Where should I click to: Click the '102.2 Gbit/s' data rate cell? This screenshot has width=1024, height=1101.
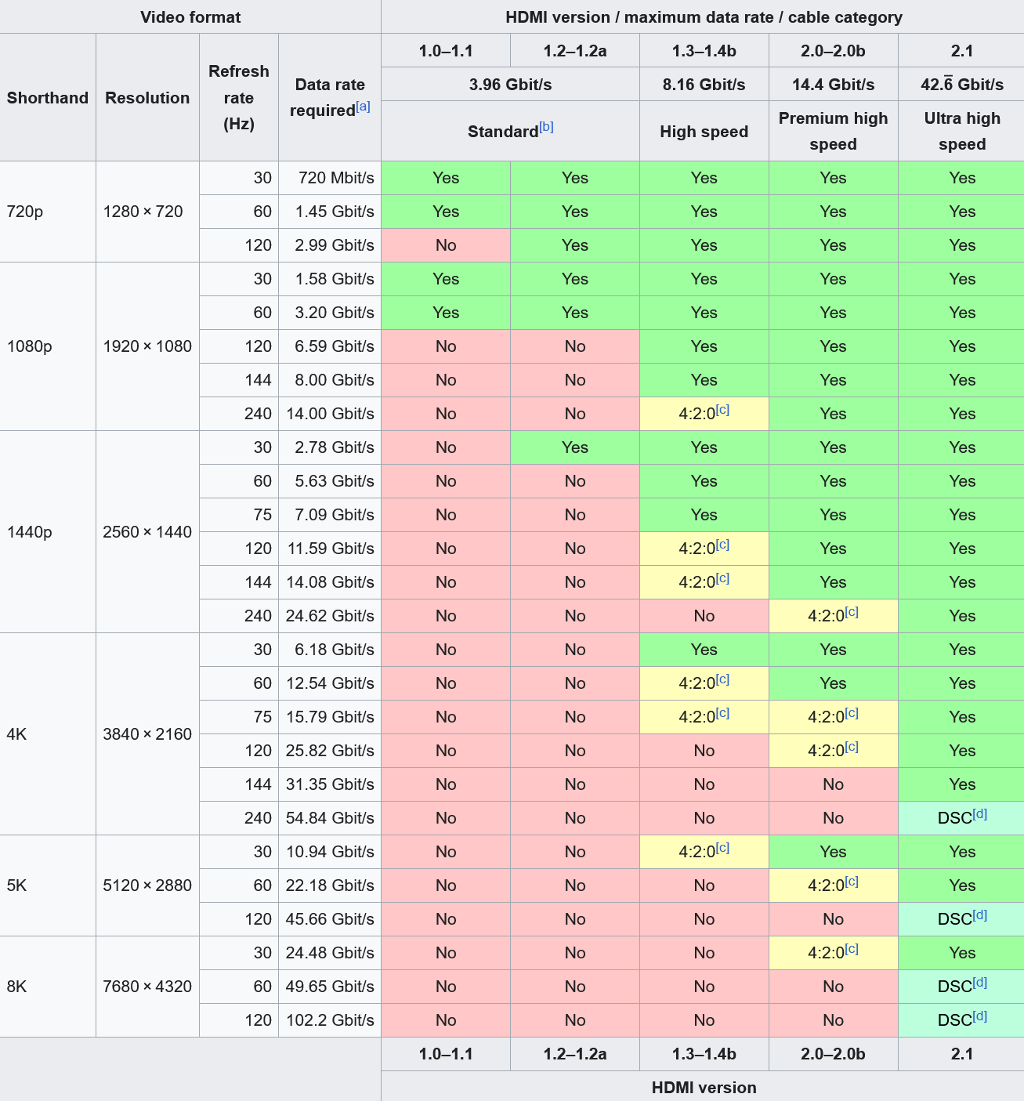(330, 1020)
